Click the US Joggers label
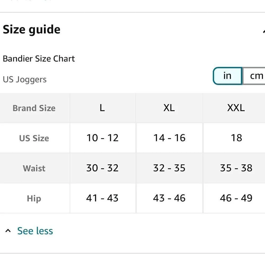Image resolution: width=265 pixels, height=265 pixels. tap(25, 79)
